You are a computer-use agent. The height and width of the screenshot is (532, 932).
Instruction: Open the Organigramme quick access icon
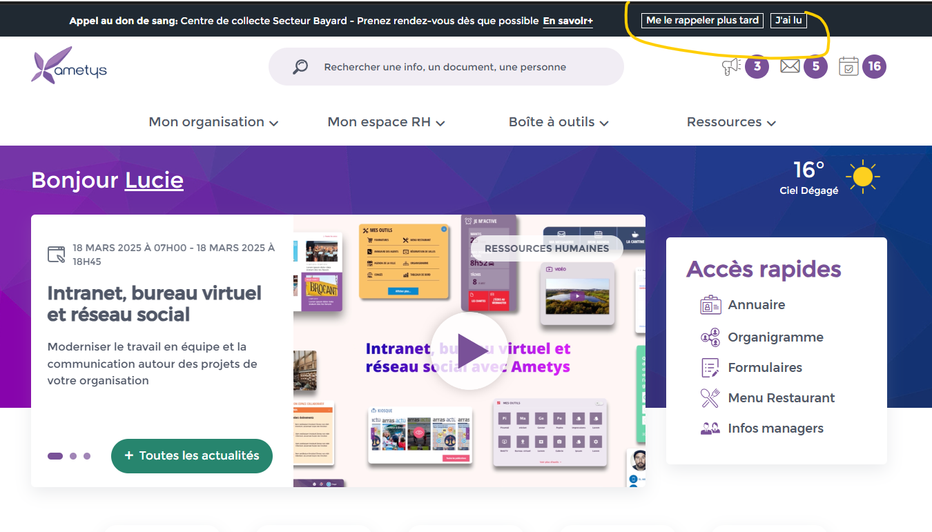710,337
